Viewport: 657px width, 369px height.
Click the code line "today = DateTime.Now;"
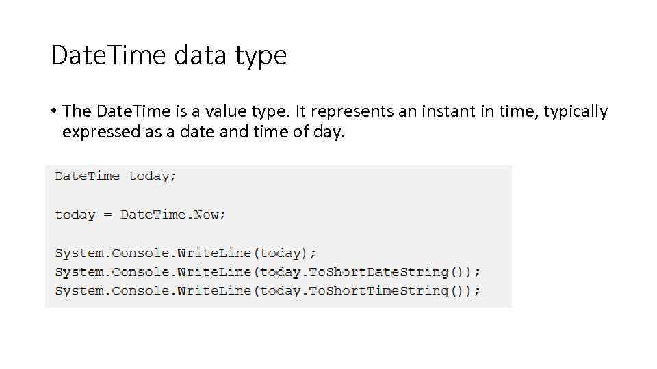pyautogui.click(x=140, y=215)
